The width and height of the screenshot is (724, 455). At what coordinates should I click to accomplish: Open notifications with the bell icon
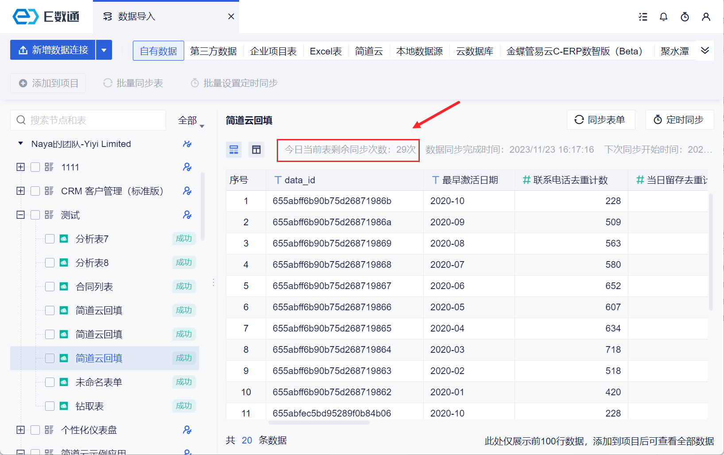(x=663, y=17)
